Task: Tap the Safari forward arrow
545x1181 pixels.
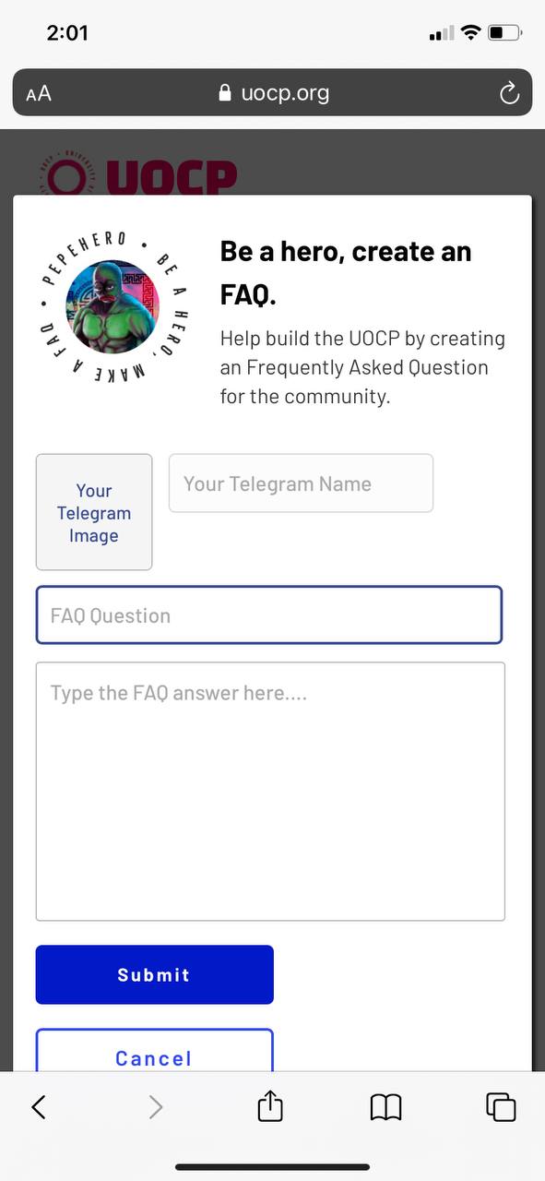Action: [x=156, y=1106]
